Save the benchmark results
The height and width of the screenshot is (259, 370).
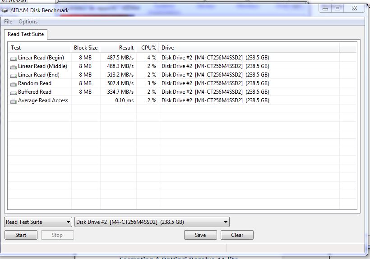tap(200, 235)
